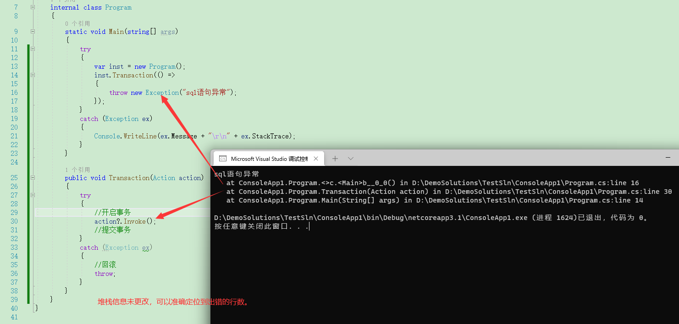
Task: Click 'var inst = new Program();' on line 13
Action: coord(140,66)
